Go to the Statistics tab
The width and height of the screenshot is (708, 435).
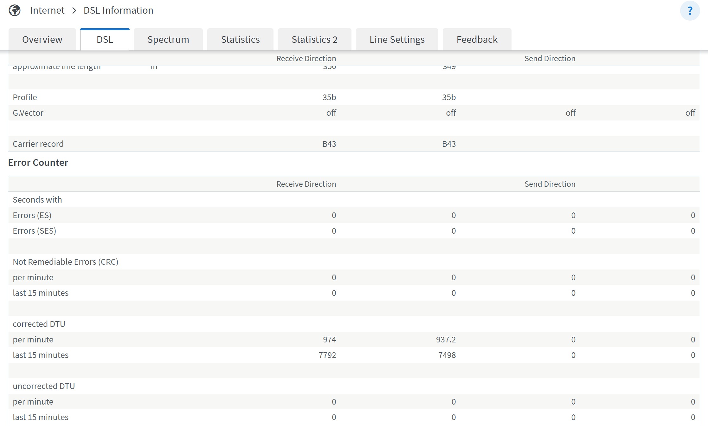(240, 39)
